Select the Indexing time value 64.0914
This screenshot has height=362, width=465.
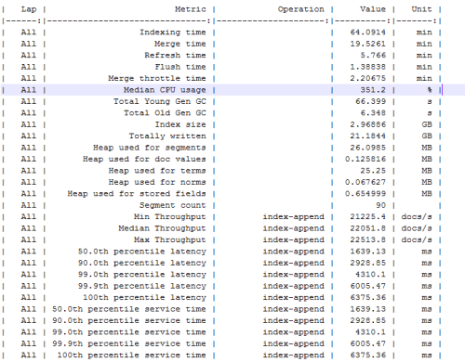coord(367,32)
